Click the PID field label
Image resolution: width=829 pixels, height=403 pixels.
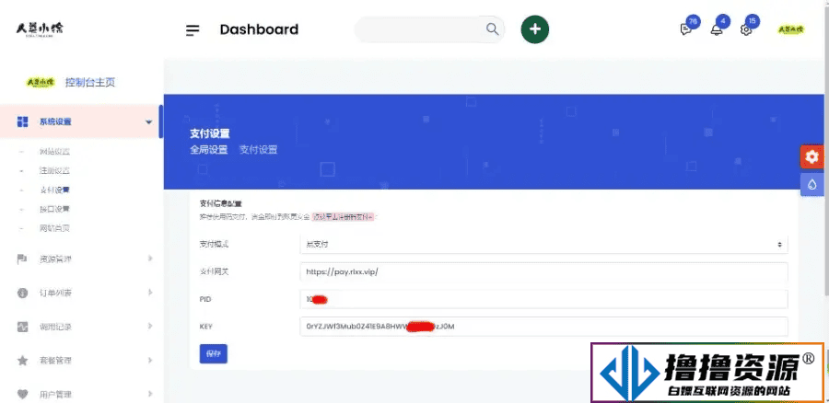205,299
